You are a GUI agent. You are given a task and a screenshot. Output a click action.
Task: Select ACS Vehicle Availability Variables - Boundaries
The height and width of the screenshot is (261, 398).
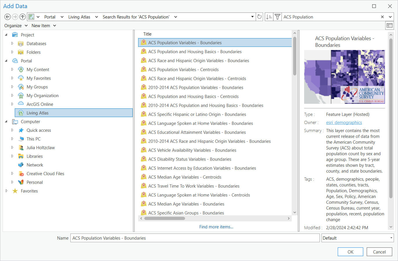pos(215,150)
